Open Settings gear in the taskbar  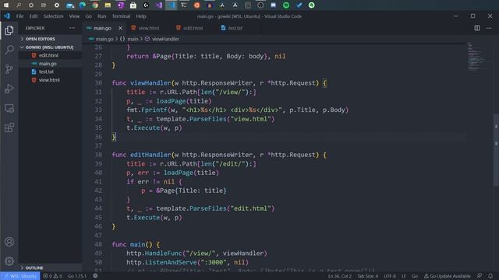click(57, 5)
